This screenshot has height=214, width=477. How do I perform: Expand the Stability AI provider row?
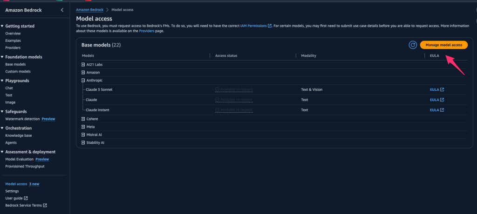(83, 142)
